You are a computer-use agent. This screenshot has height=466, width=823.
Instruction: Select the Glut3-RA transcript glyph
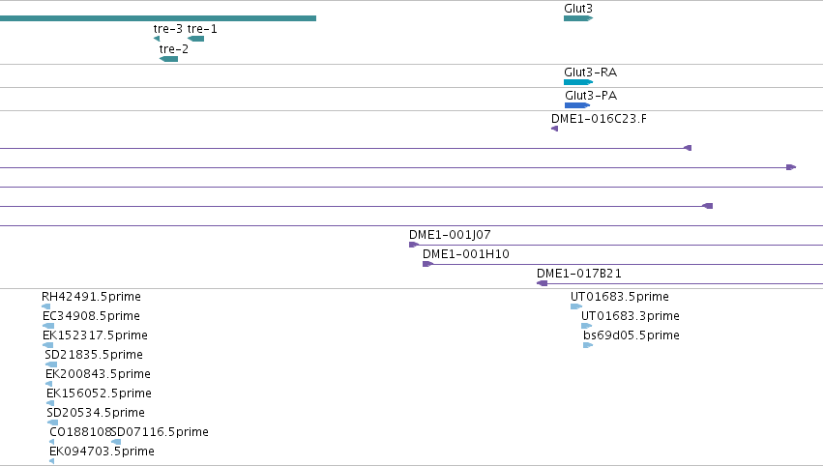click(578, 82)
